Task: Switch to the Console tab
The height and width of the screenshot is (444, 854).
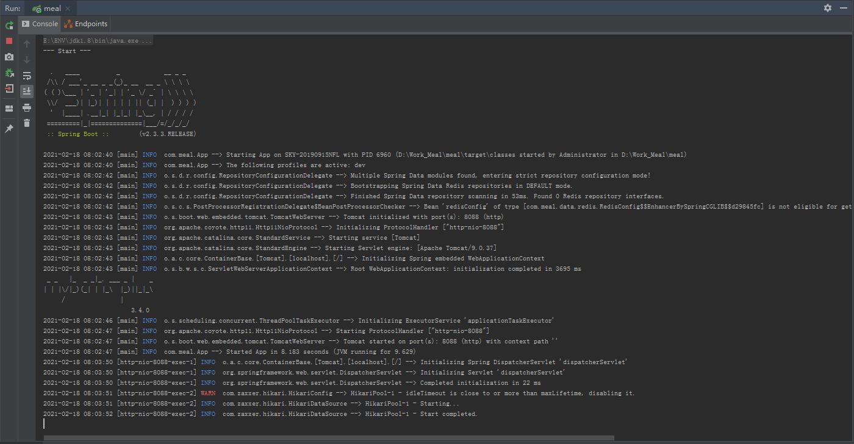Action: (x=40, y=24)
